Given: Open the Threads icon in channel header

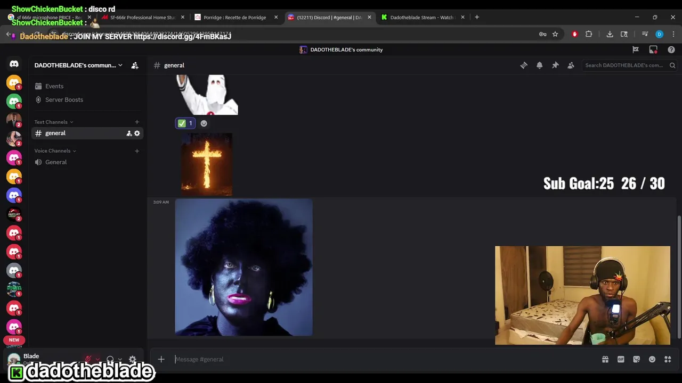Looking at the screenshot, I should (524, 65).
